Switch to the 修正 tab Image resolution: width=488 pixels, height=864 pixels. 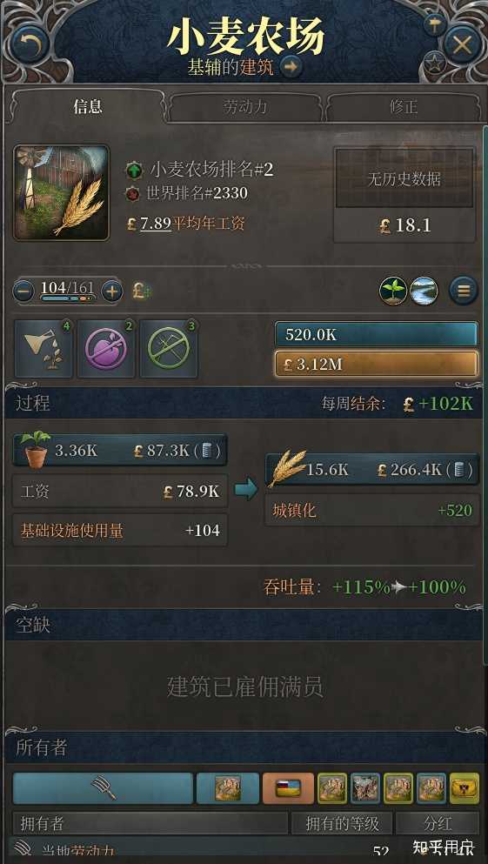pos(403,107)
